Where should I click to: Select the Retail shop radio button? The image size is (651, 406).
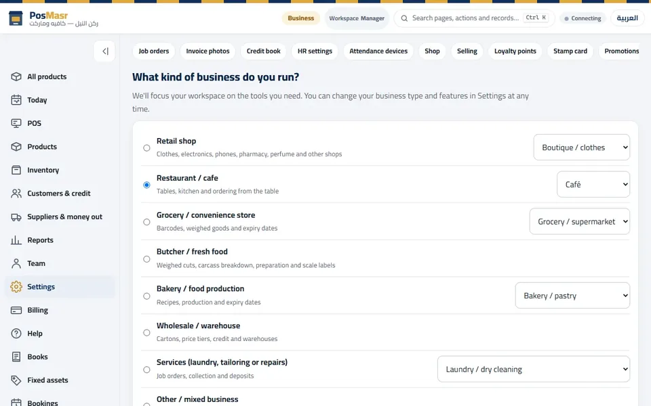click(x=146, y=148)
